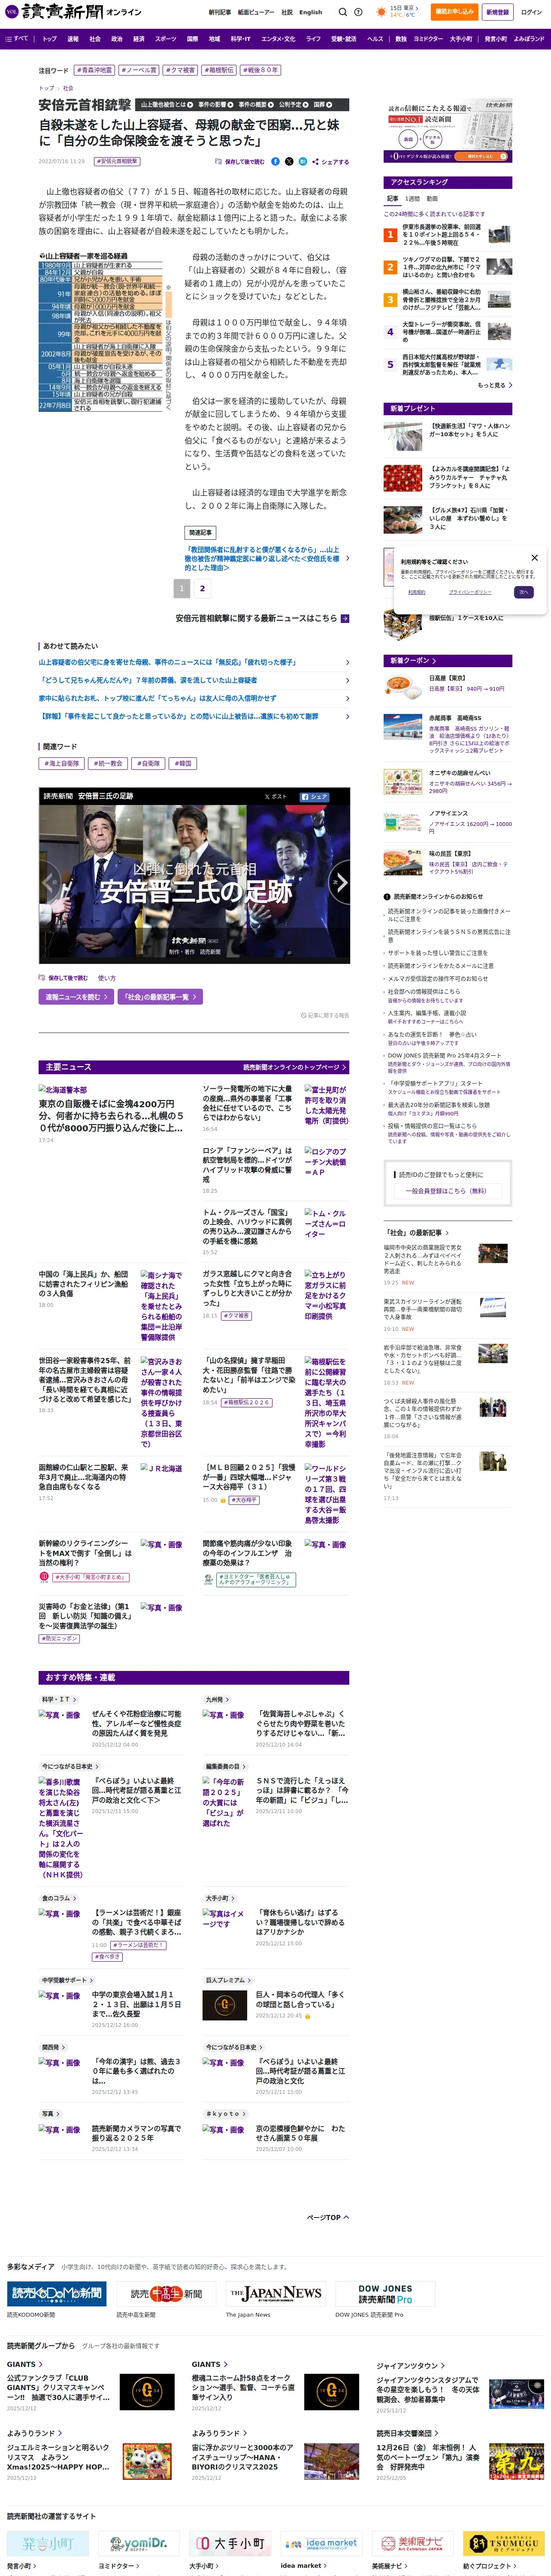The width and height of the screenshot is (551, 2576).
Task: Click the シェアする share icon link
Action: click(x=330, y=161)
